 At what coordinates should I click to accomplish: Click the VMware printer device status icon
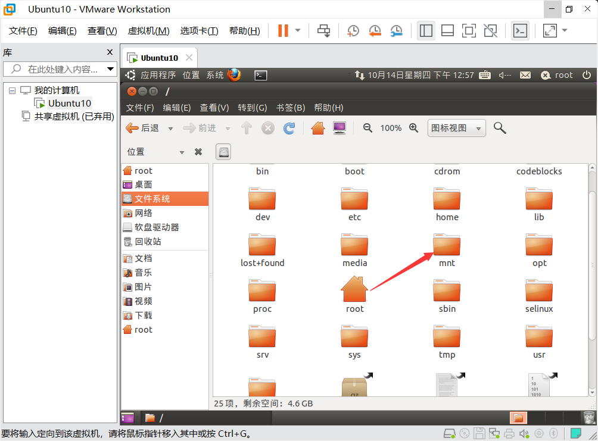click(509, 433)
